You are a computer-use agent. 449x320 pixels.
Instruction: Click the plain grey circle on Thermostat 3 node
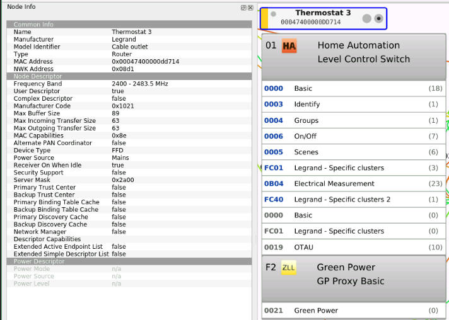pos(367,19)
